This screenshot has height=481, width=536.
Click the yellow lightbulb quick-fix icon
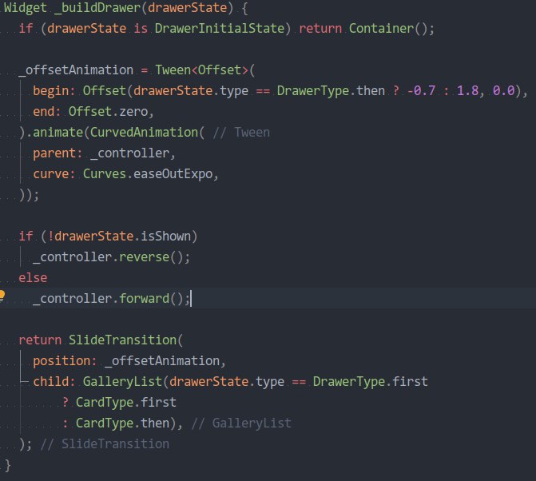(2, 296)
